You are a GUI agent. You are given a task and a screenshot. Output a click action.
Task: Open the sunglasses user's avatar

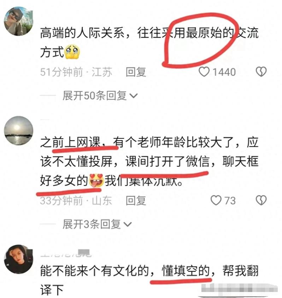(x=19, y=21)
